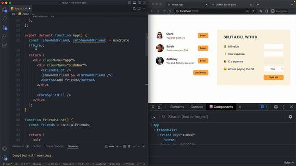Click Go Live in the status bar
Image resolution: width=296 pixels, height=166 pixels.
click(115, 164)
